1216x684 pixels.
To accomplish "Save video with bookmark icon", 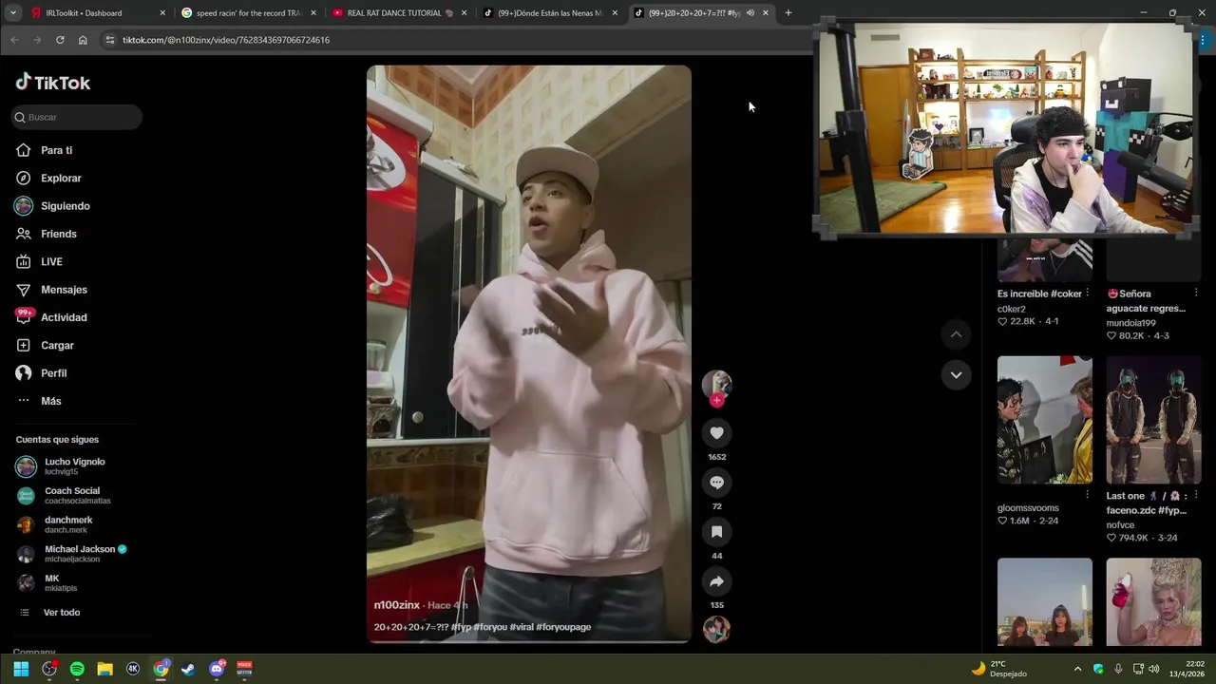I will point(717,532).
